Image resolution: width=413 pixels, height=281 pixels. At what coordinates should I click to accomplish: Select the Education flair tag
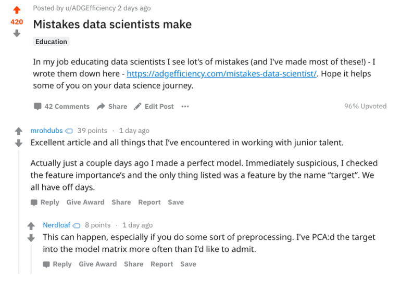click(x=51, y=42)
